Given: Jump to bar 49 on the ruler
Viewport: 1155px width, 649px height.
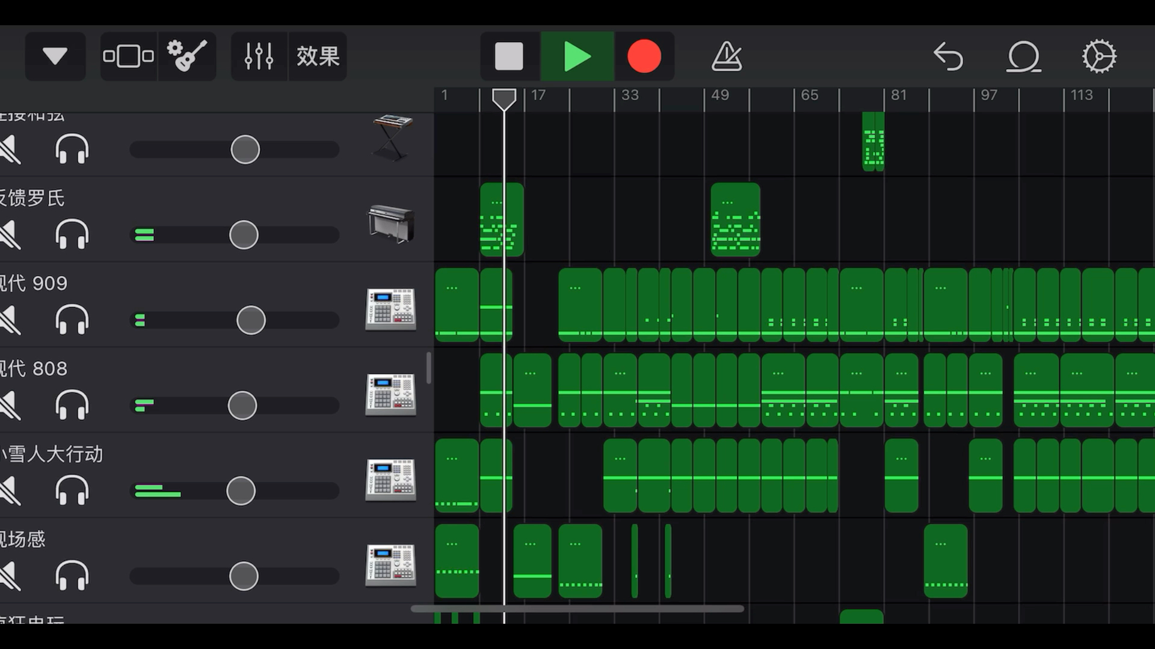Looking at the screenshot, I should [720, 95].
